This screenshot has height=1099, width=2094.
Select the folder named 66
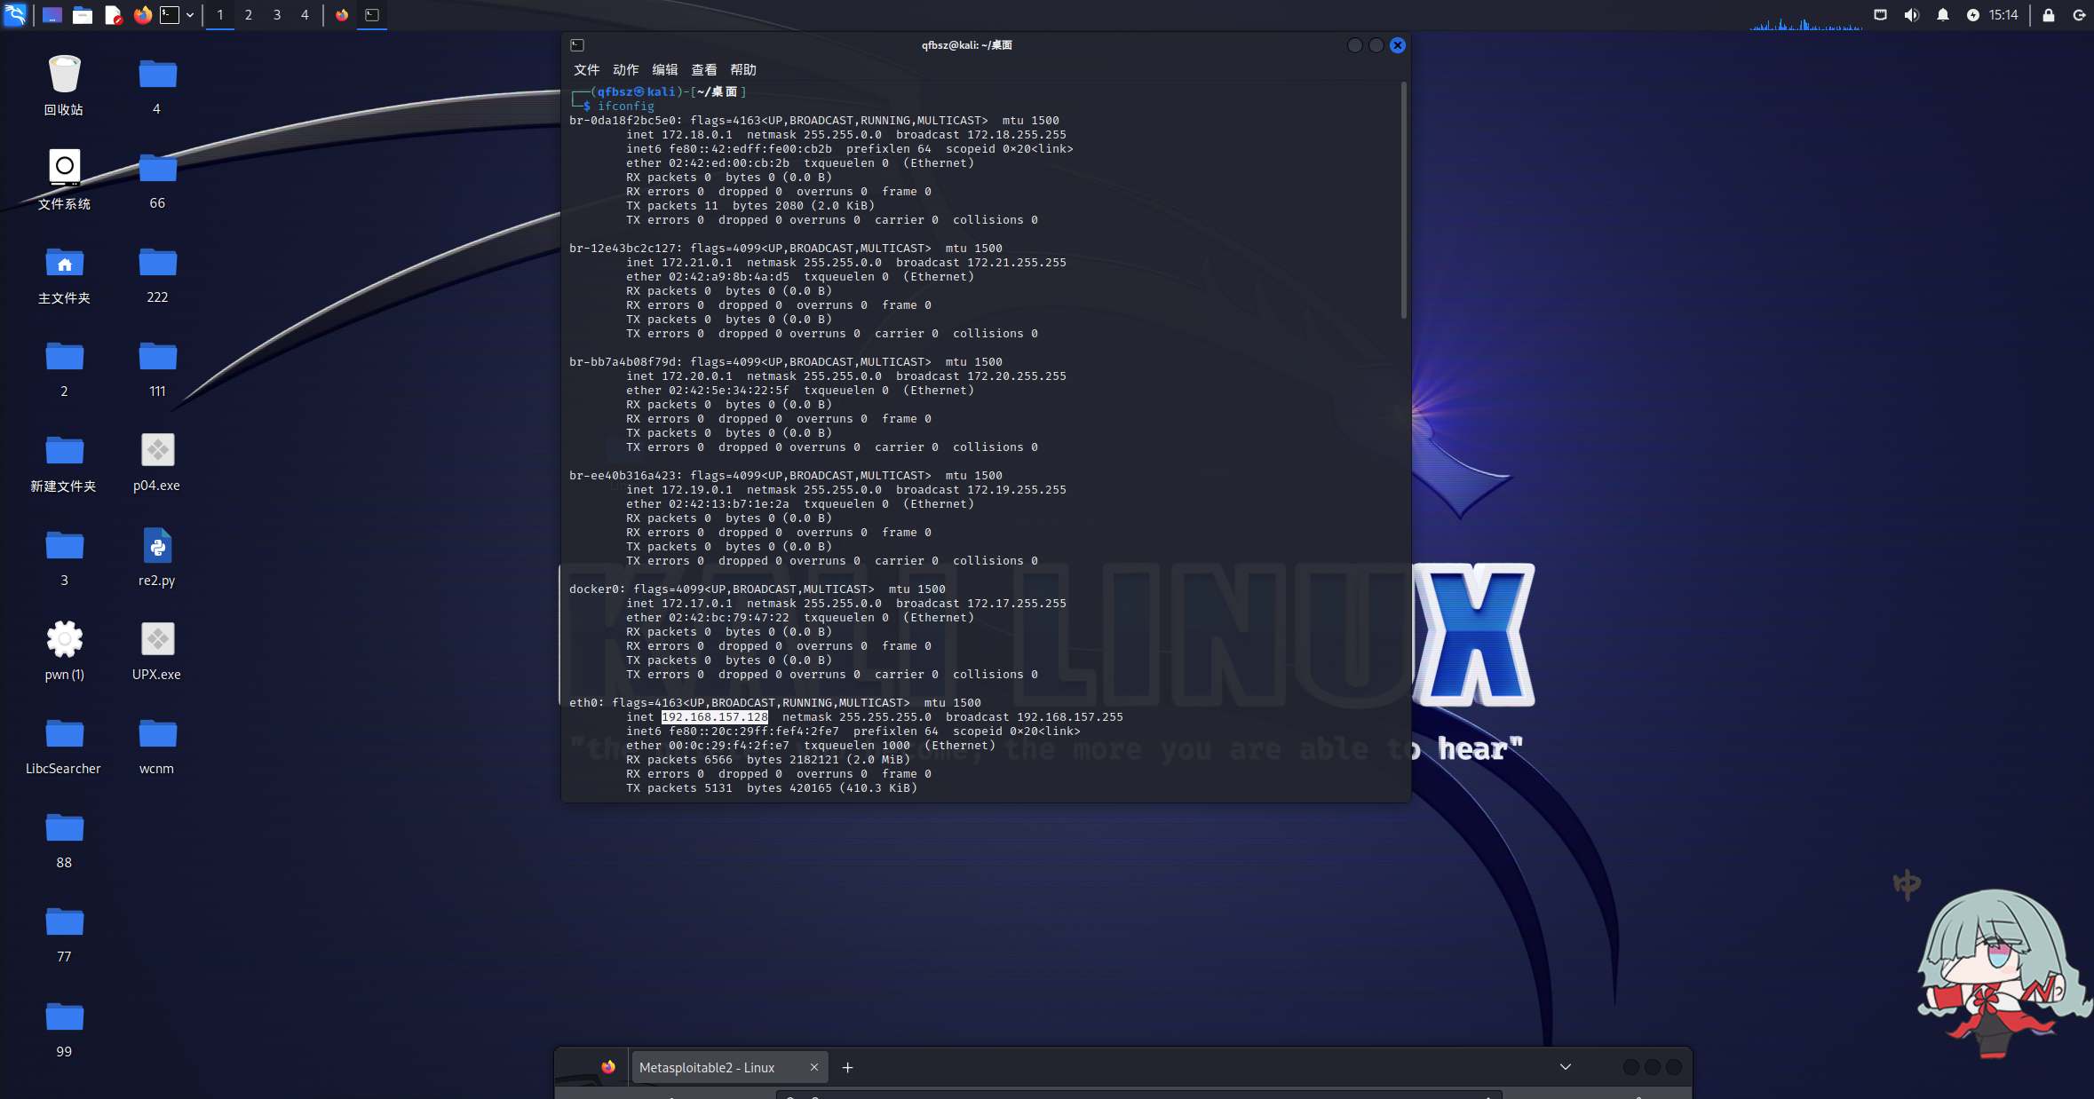157,179
